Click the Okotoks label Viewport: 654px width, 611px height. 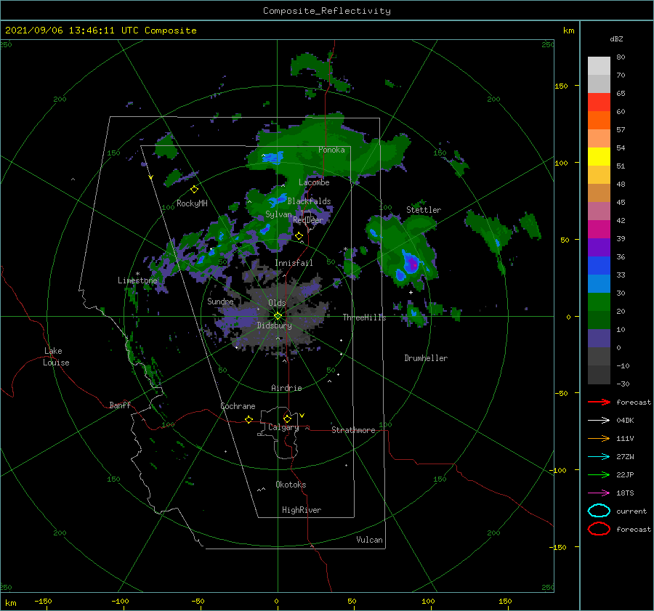[x=291, y=485]
